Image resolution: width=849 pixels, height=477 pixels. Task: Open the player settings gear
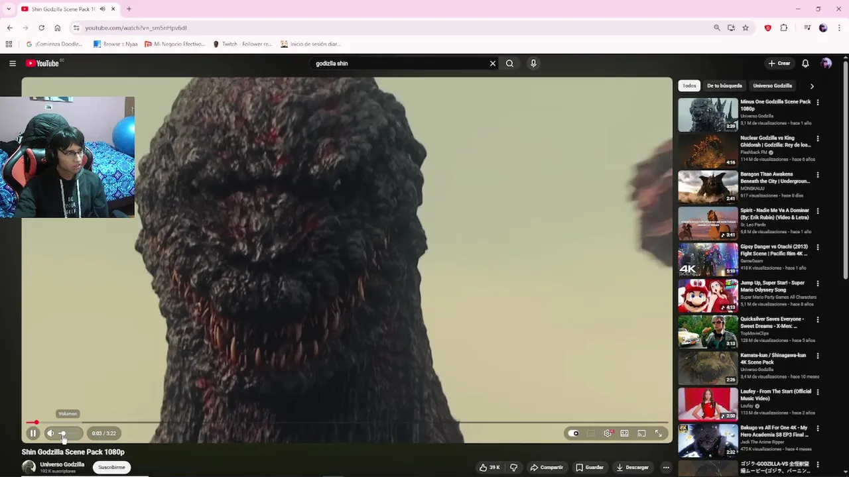pyautogui.click(x=608, y=433)
